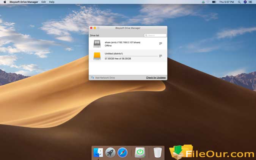Select the yellow Untitled disk icon
The height and width of the screenshot is (160, 256).
tap(97, 56)
